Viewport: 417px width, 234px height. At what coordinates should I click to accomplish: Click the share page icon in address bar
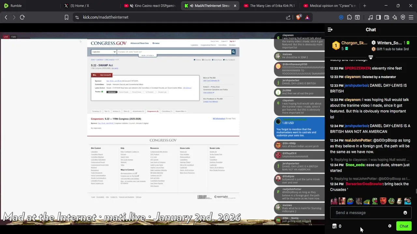288,17
